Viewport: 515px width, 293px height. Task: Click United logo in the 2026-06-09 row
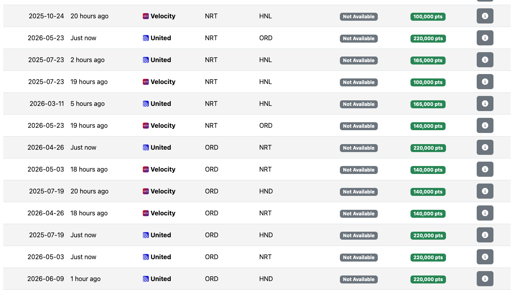click(x=146, y=279)
